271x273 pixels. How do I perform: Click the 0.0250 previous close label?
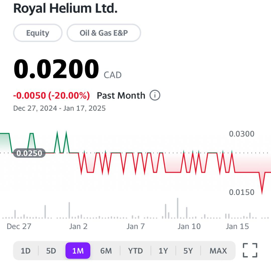29,153
